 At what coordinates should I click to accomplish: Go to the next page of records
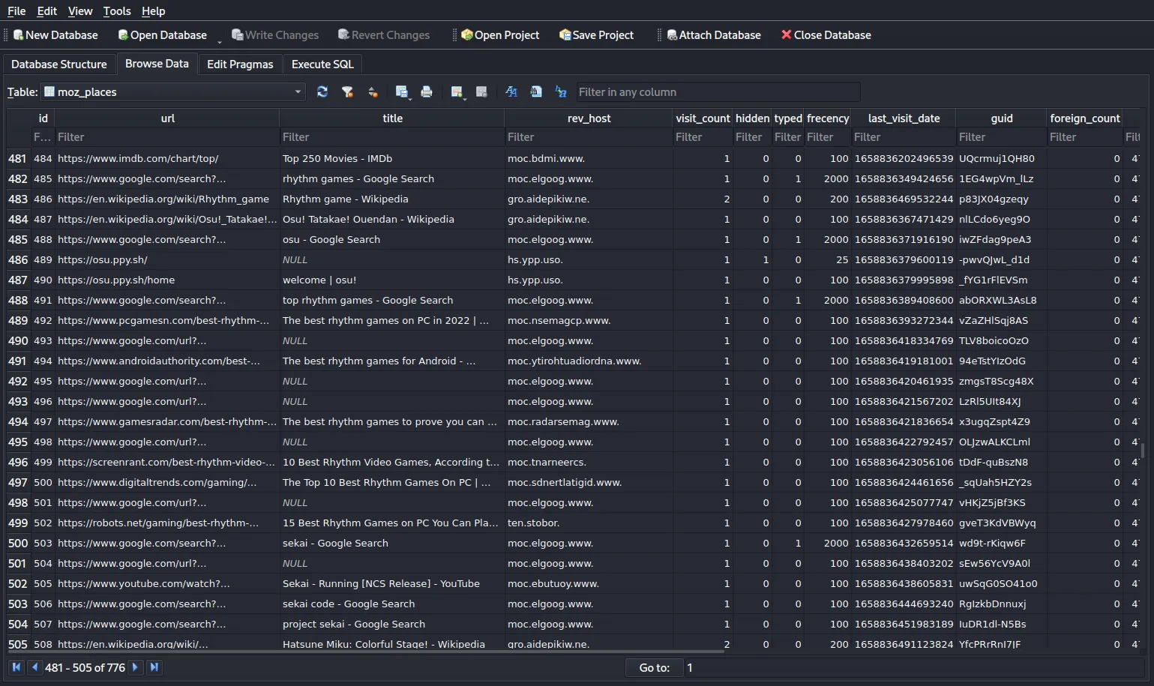tap(136, 667)
